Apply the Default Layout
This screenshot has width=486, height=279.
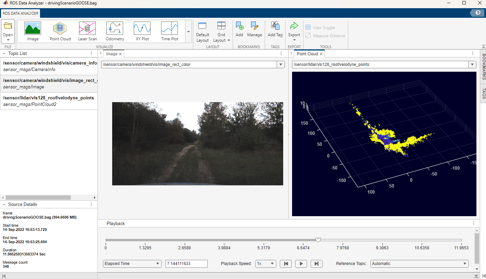[202, 32]
